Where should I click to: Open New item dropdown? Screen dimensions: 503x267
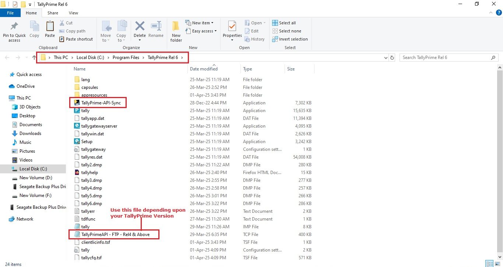199,23
